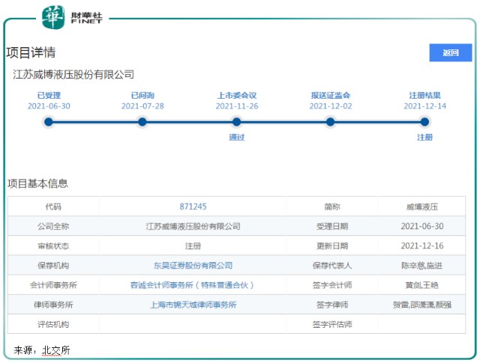Image resolution: width=480 pixels, height=363 pixels.
Task: Click the 通过 status under 上市委会议
Action: pos(237,137)
